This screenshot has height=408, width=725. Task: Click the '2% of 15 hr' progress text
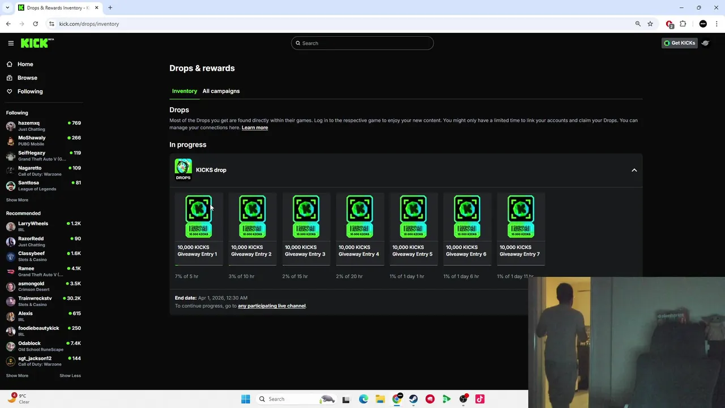click(x=295, y=277)
